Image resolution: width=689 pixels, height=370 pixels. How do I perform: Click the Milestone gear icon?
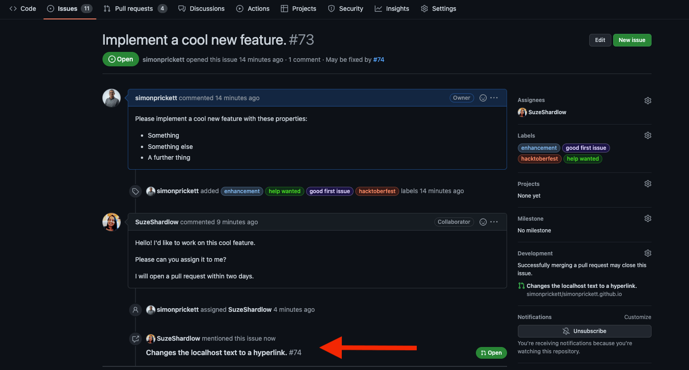[x=647, y=218]
